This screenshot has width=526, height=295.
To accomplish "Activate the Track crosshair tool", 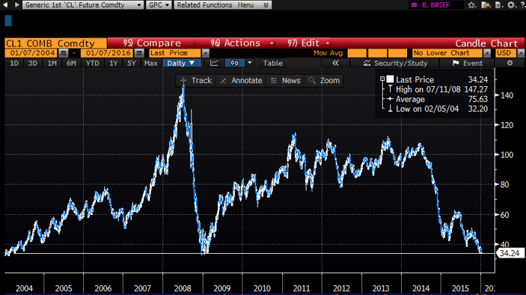I will pos(196,81).
